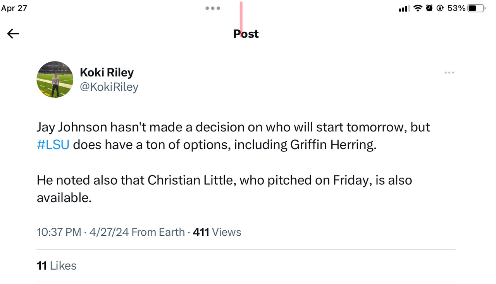Screen dimensions: 496x284
Task: Open the #LSU hashtag
Action: 53,145
